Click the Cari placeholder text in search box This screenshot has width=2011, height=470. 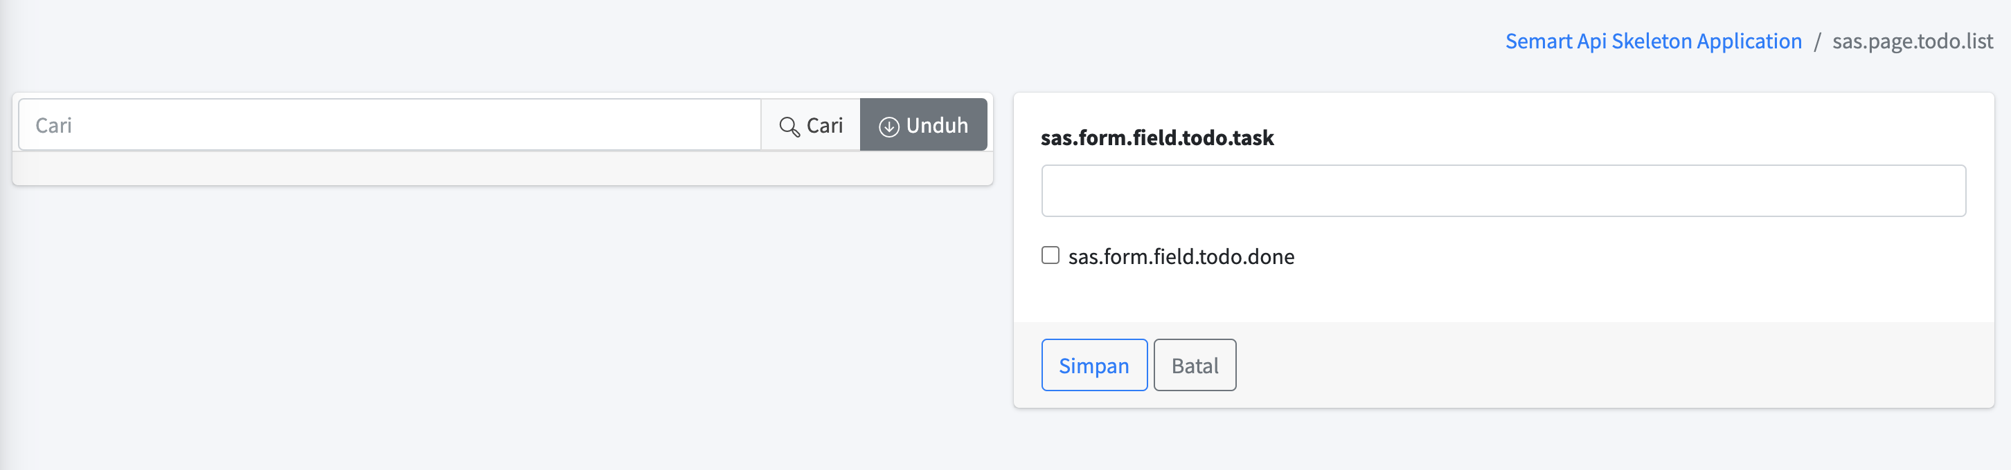(x=54, y=126)
